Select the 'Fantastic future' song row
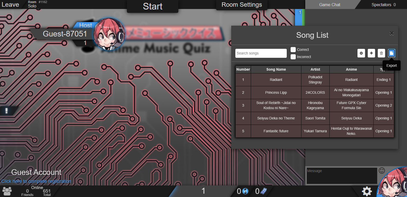This screenshot has width=407, height=197. pyautogui.click(x=315, y=131)
